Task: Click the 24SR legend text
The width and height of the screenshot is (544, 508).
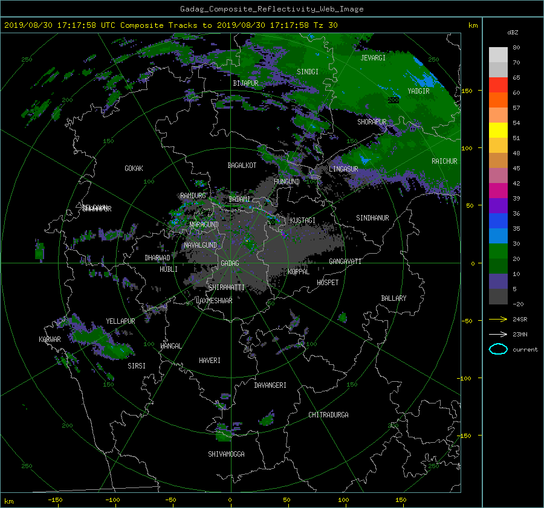Action: tap(520, 320)
